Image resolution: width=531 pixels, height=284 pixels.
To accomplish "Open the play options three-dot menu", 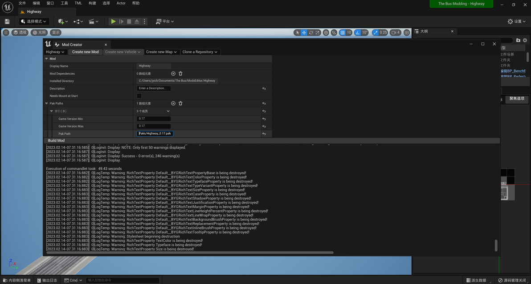I will pyautogui.click(x=144, y=21).
